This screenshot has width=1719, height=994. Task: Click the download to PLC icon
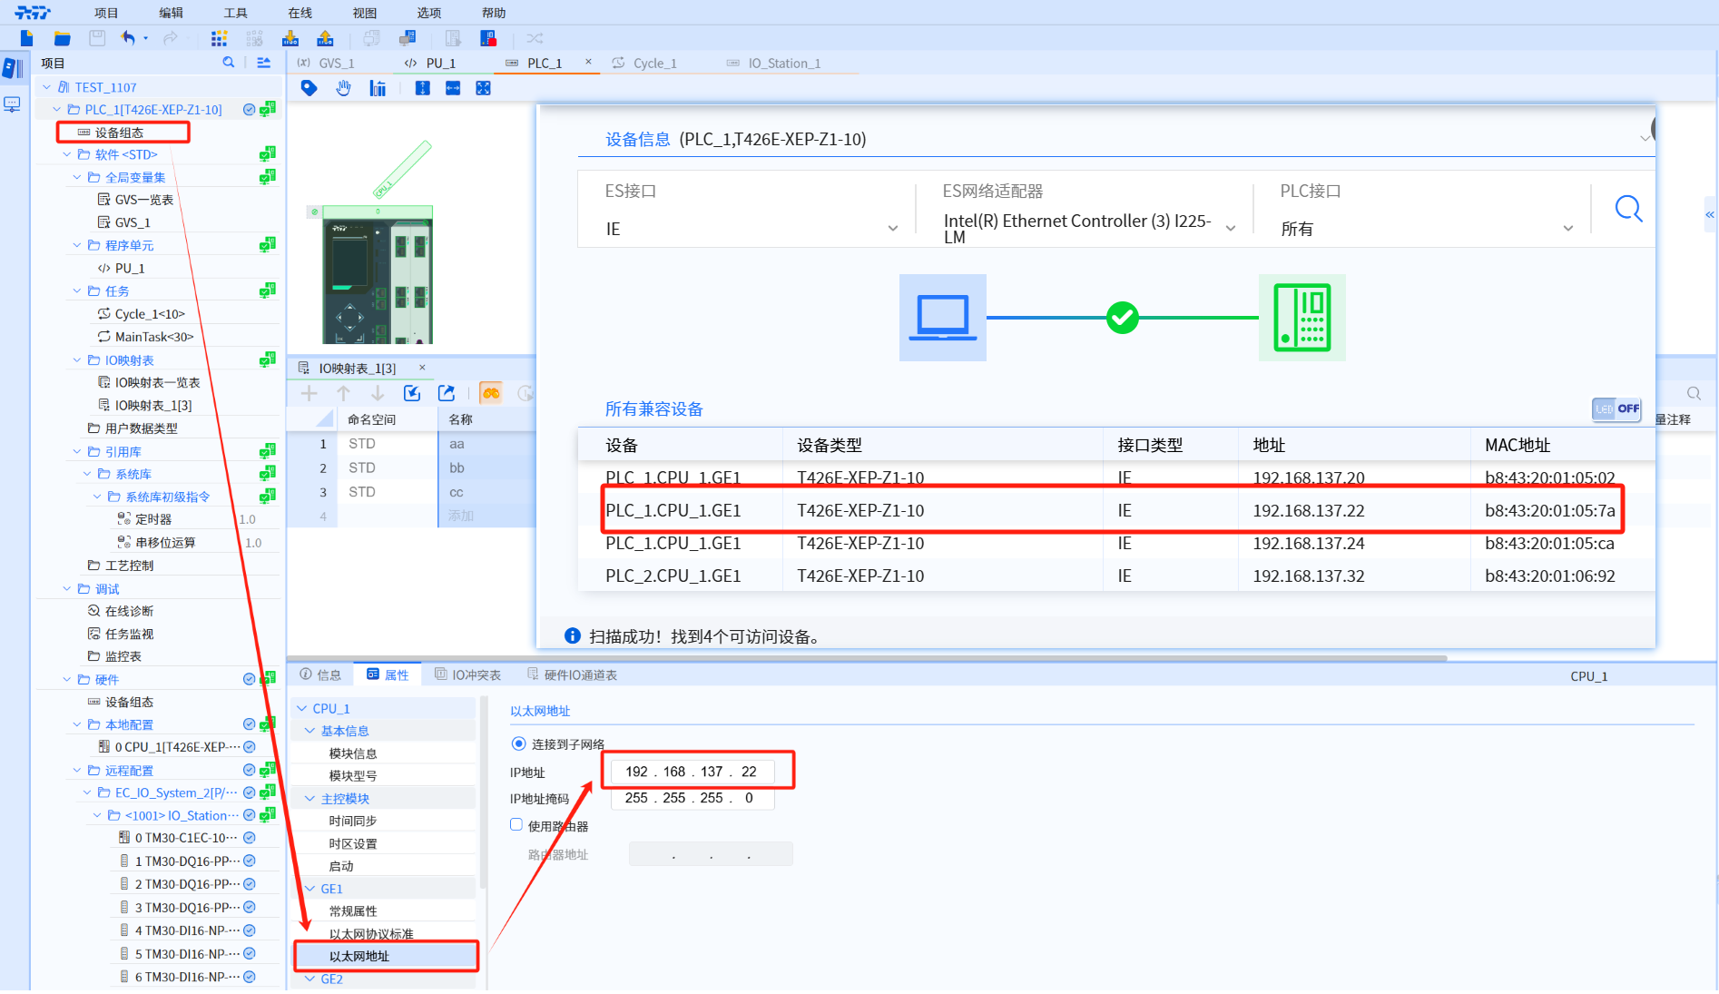coord(290,38)
